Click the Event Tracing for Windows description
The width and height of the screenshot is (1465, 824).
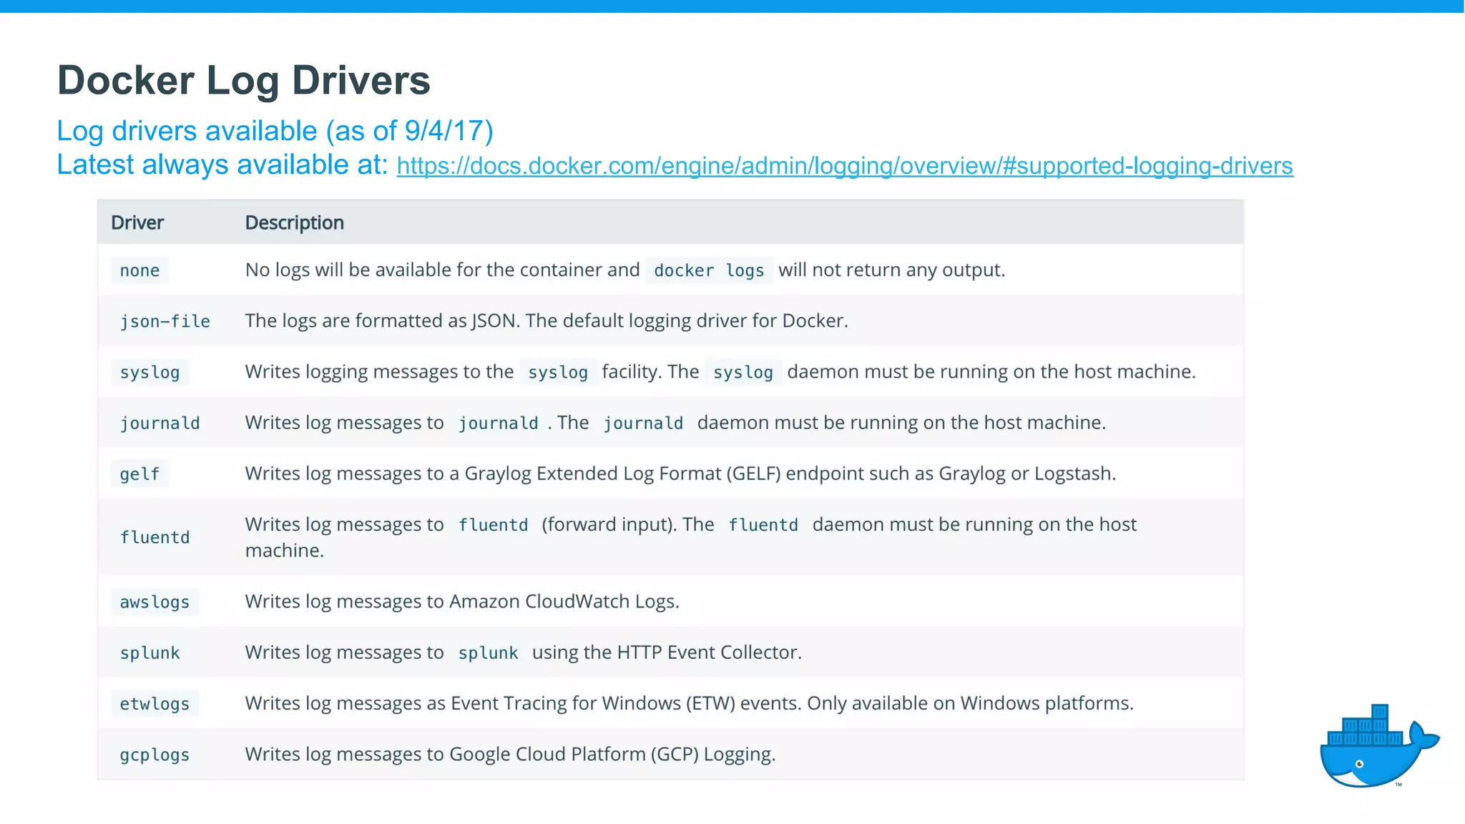(x=690, y=703)
